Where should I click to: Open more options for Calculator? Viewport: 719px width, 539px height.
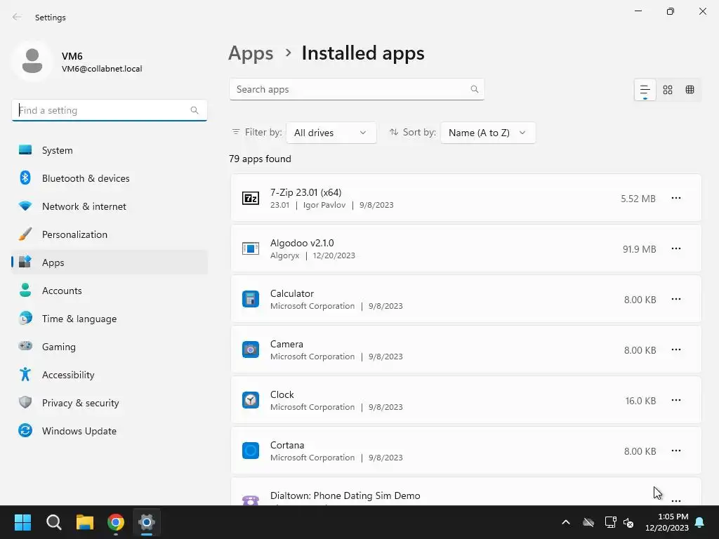click(x=676, y=299)
